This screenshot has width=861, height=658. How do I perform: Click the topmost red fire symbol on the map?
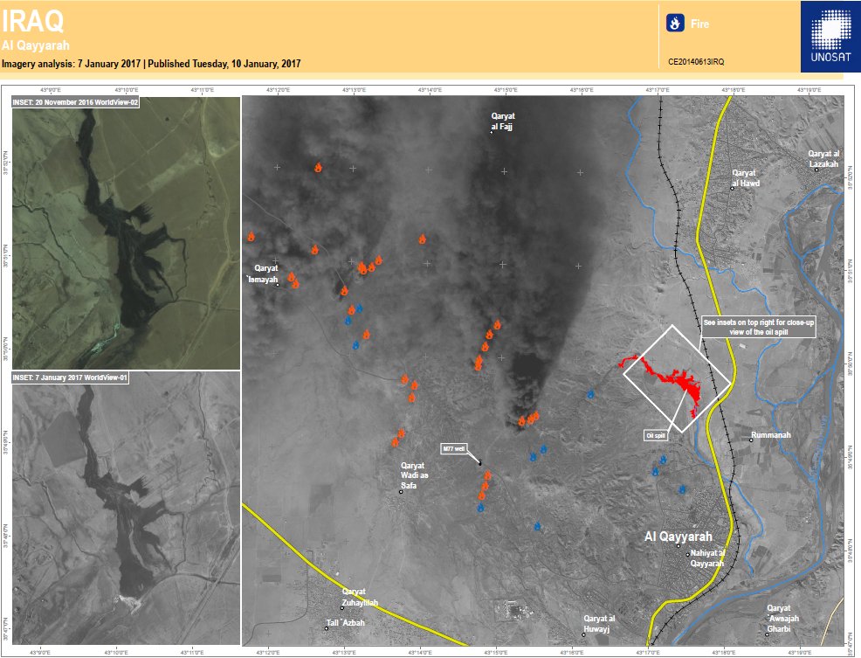click(318, 164)
